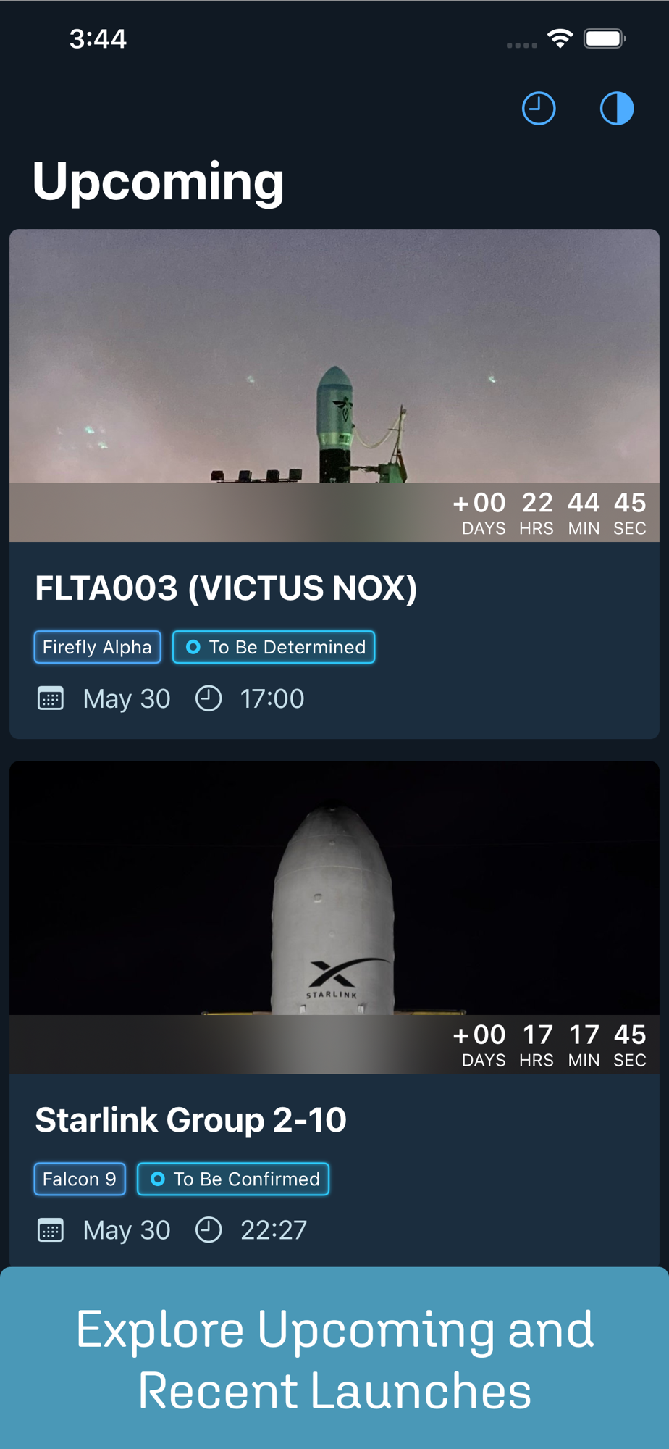Viewport: 669px width, 1449px height.
Task: Open recent launches clock icon
Action: point(539,109)
